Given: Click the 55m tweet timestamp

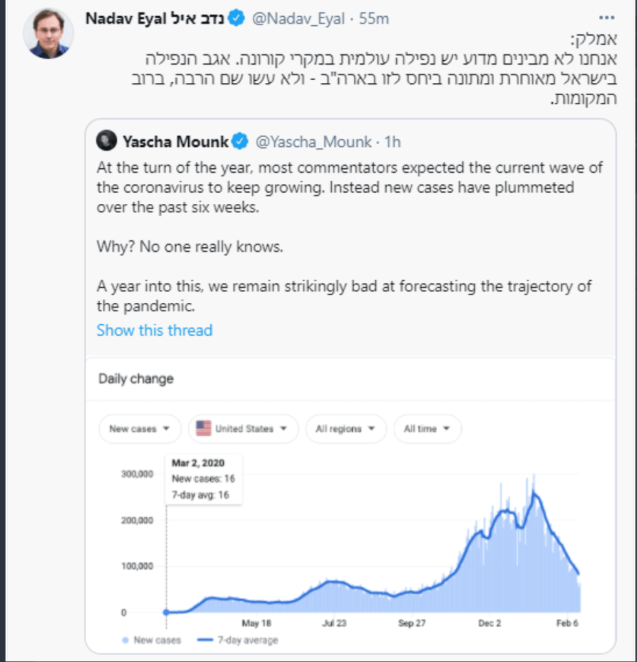Looking at the screenshot, I should point(374,19).
